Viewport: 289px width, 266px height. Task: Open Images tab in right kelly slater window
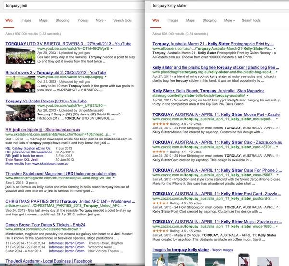point(173,20)
